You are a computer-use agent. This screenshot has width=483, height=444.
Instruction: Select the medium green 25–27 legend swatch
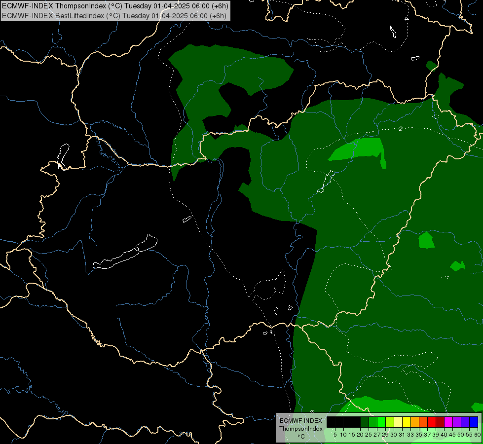(373, 422)
